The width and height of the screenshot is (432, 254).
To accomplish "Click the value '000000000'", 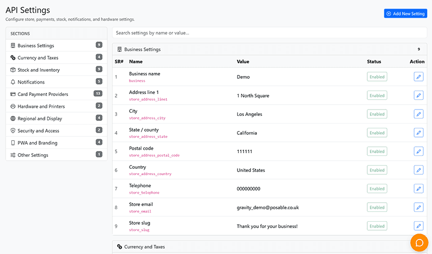I will pos(248,189).
